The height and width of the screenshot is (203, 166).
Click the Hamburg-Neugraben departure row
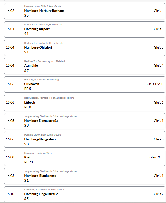pyautogui.click(x=85, y=139)
